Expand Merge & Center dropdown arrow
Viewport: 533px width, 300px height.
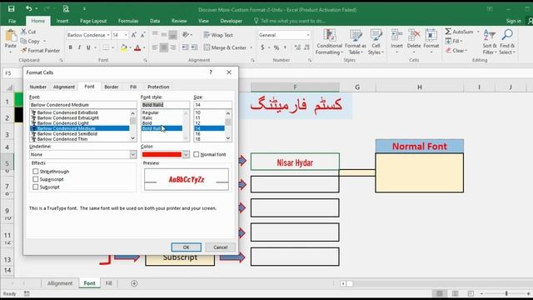click(x=252, y=47)
